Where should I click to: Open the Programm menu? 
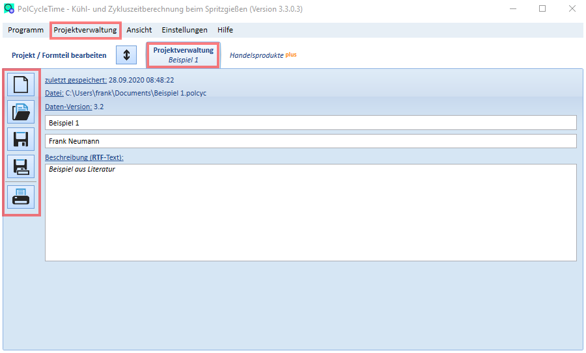click(x=26, y=30)
